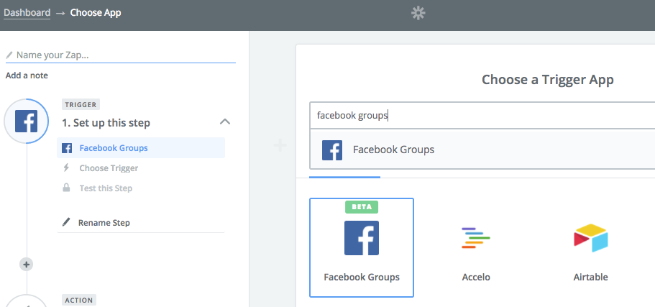Click the step title Set up this step
655x307 pixels.
(x=106, y=123)
